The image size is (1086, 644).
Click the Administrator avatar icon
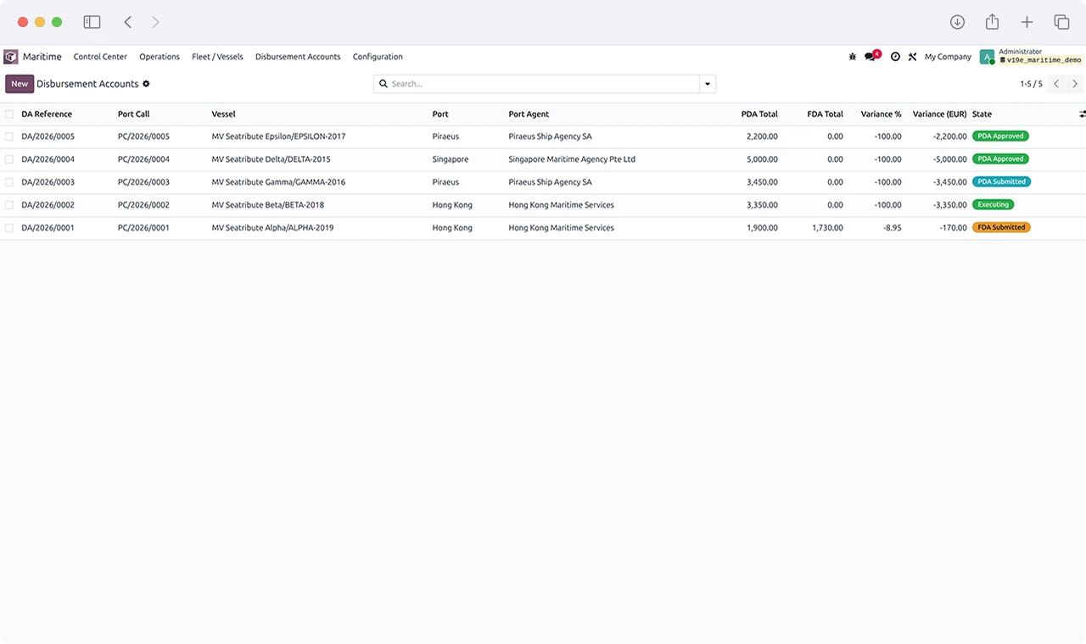click(x=987, y=57)
